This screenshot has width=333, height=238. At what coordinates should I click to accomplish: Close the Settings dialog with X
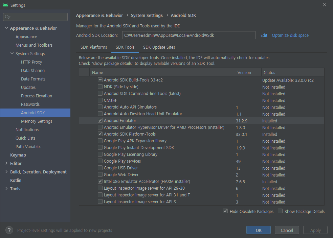(x=324, y=5)
